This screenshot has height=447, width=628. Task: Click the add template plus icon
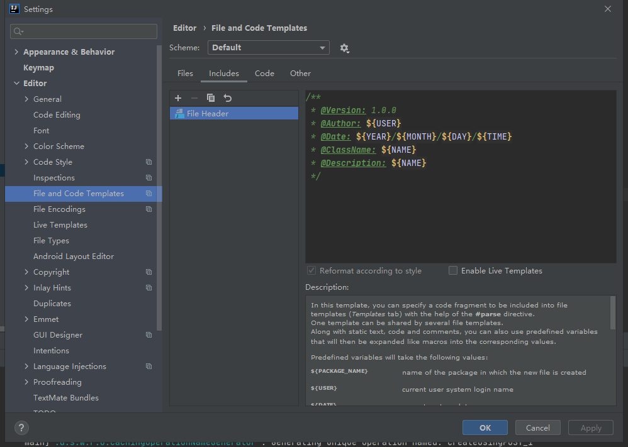tap(178, 98)
